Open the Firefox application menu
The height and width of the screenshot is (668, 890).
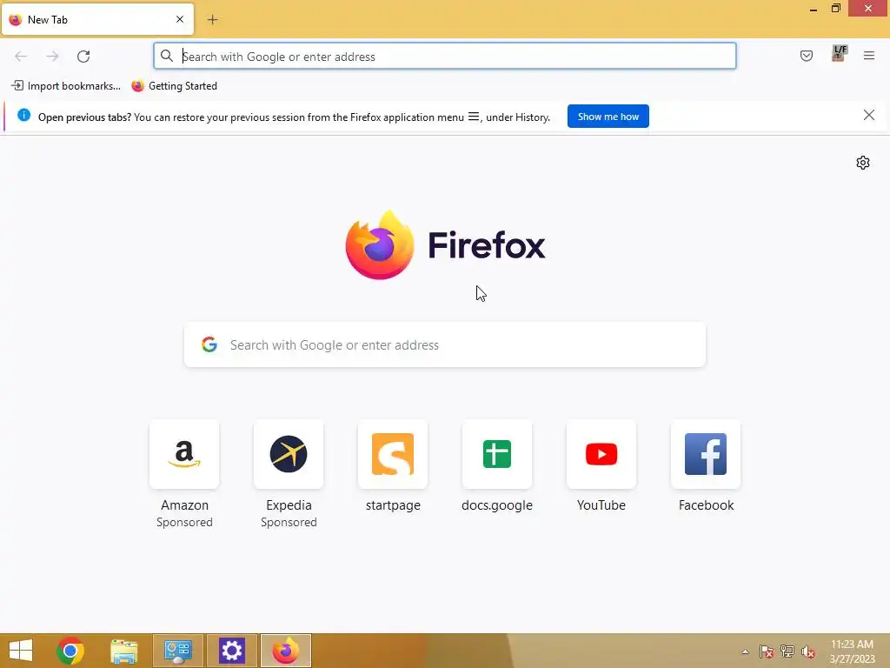pyautogui.click(x=869, y=56)
